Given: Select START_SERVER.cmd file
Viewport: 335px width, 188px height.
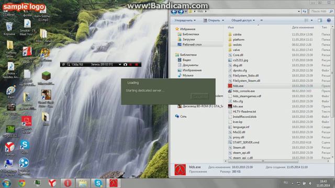Looking at the screenshot, I should tap(245, 143).
